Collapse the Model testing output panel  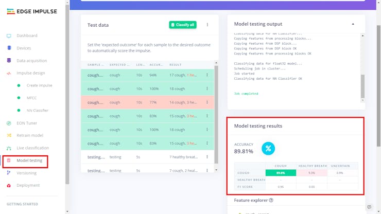353,24
